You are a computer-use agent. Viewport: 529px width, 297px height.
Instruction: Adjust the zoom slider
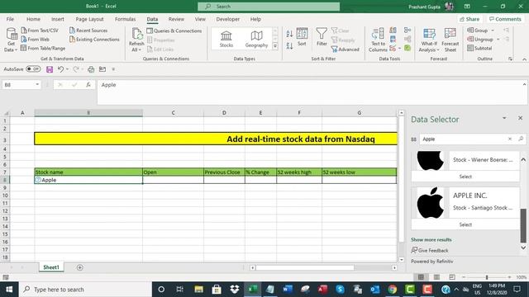click(487, 277)
